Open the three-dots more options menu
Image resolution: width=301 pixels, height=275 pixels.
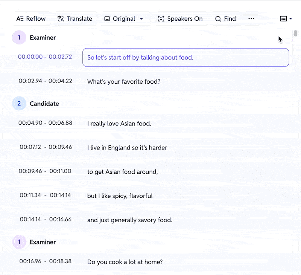coord(251,18)
